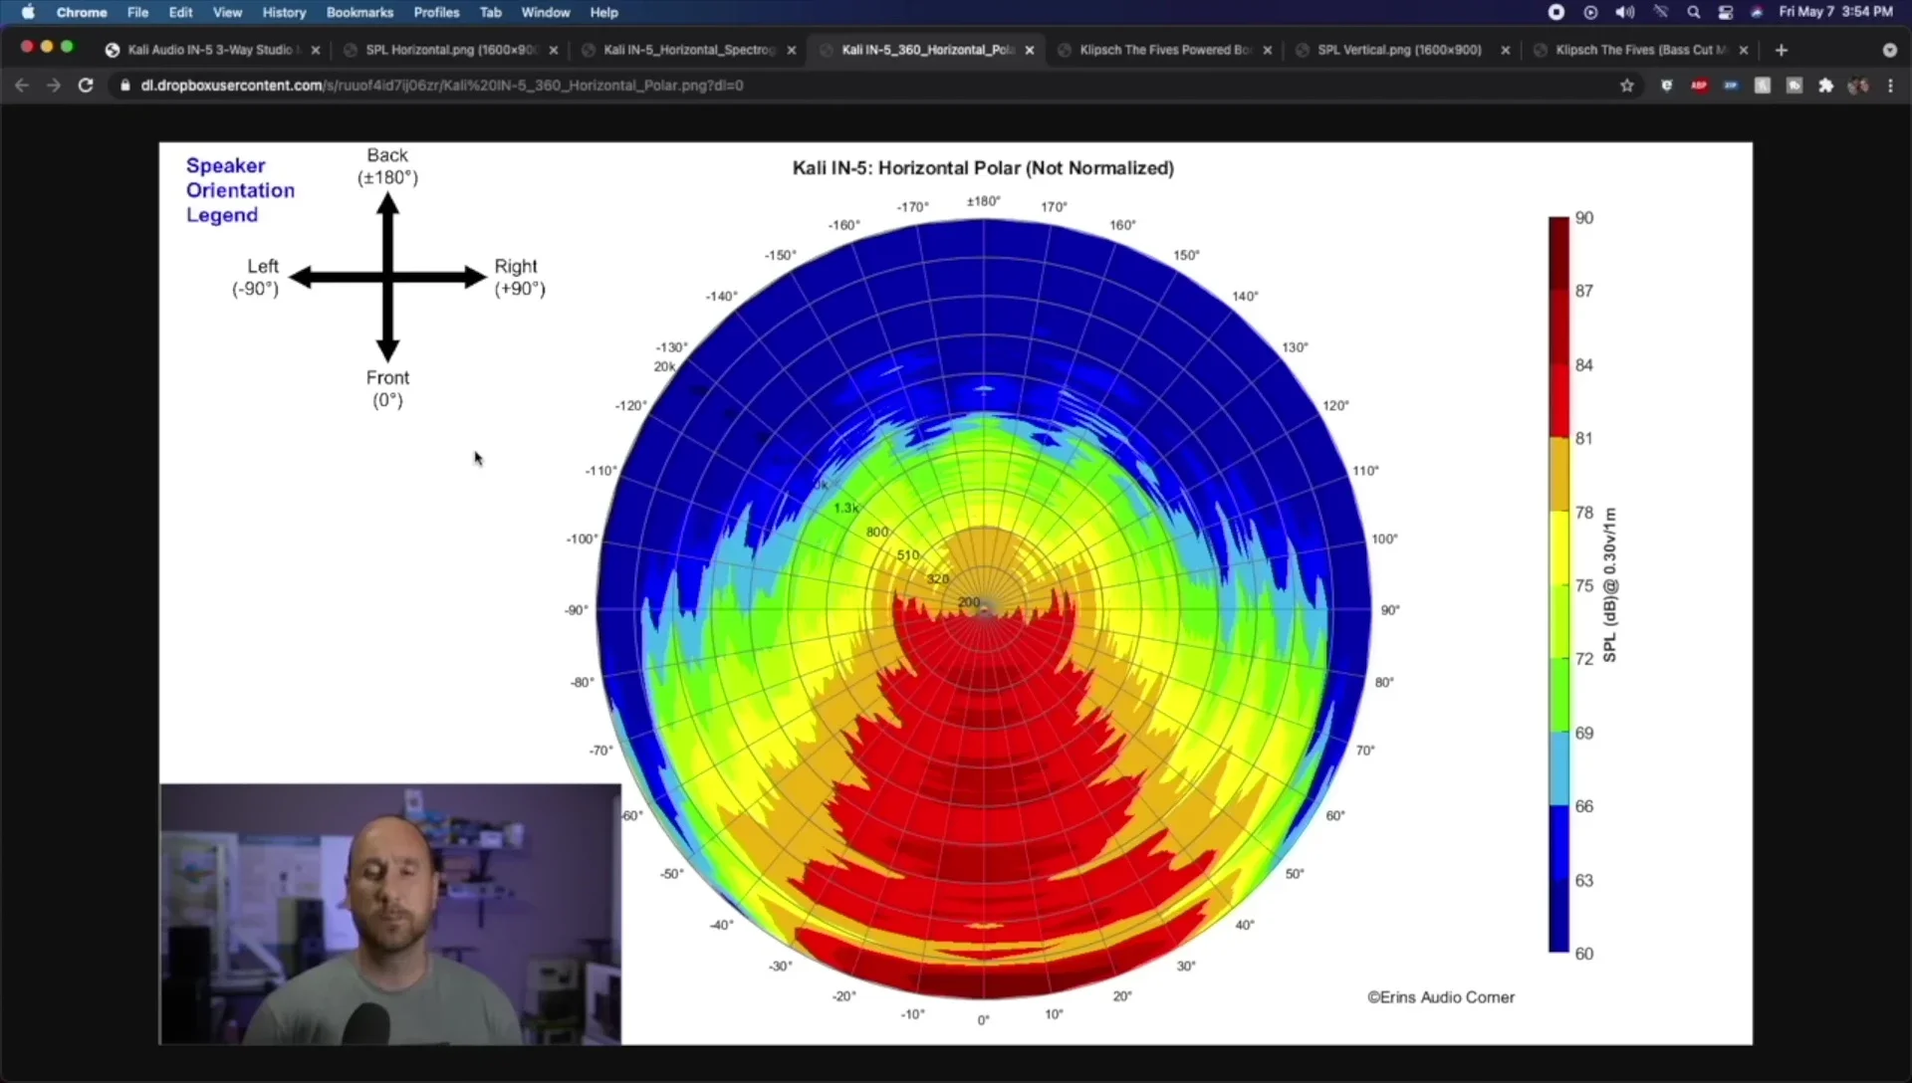
Task: Click the site lock icon in address bar
Action: click(x=124, y=86)
